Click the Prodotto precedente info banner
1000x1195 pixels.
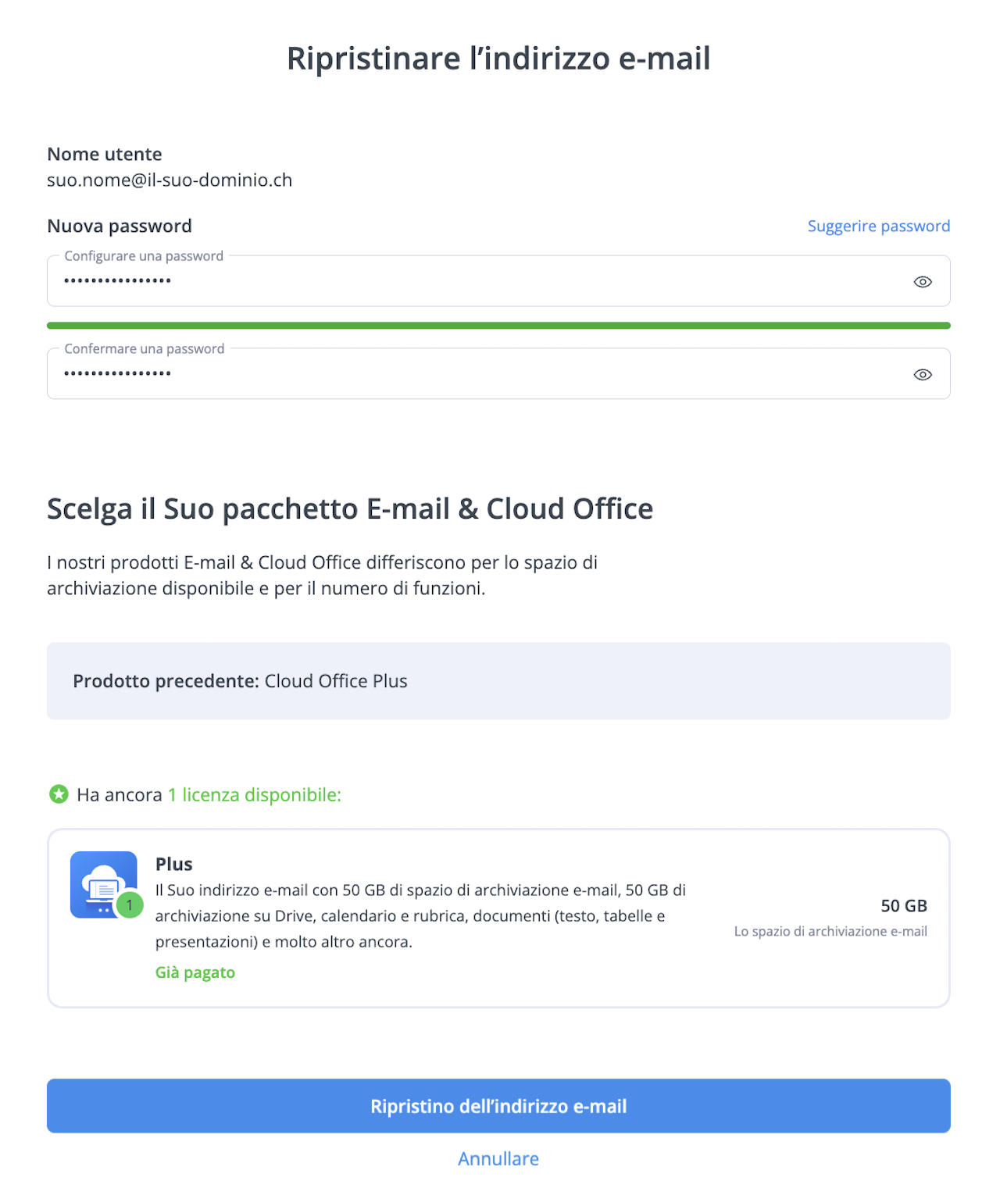coord(498,681)
